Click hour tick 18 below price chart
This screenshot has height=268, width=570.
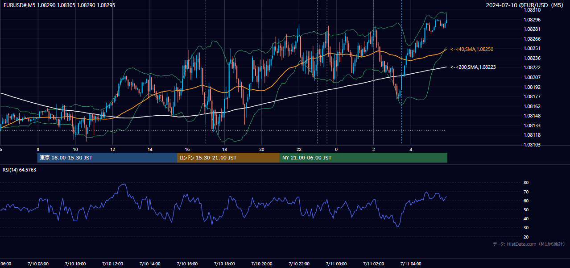225,149
